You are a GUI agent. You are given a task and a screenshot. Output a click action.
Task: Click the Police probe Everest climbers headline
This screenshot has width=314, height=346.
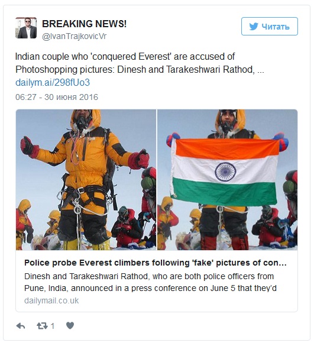(x=156, y=263)
